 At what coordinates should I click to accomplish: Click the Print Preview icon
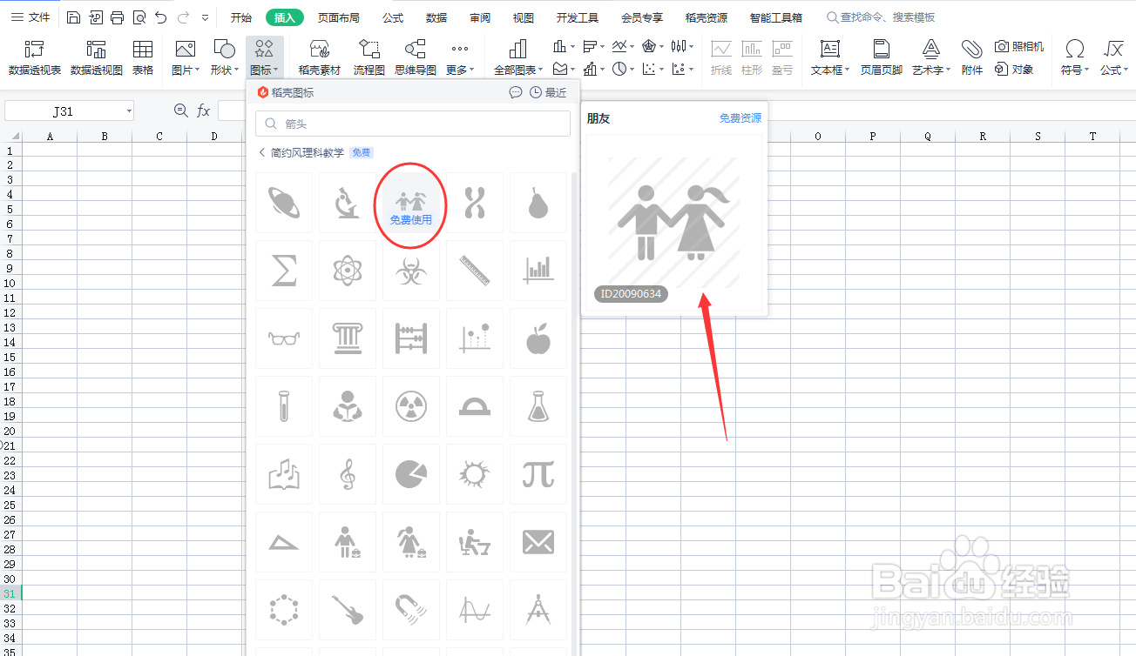pos(139,17)
